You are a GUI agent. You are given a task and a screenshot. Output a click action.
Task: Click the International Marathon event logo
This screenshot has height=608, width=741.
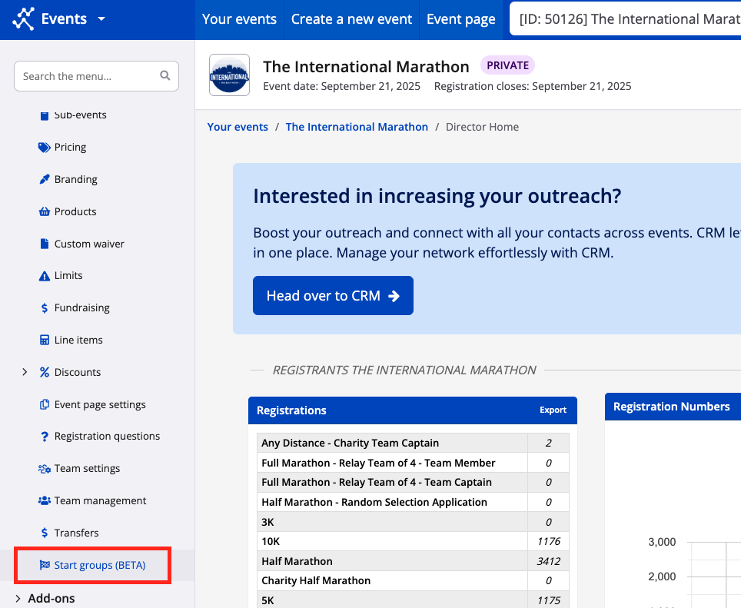229,75
